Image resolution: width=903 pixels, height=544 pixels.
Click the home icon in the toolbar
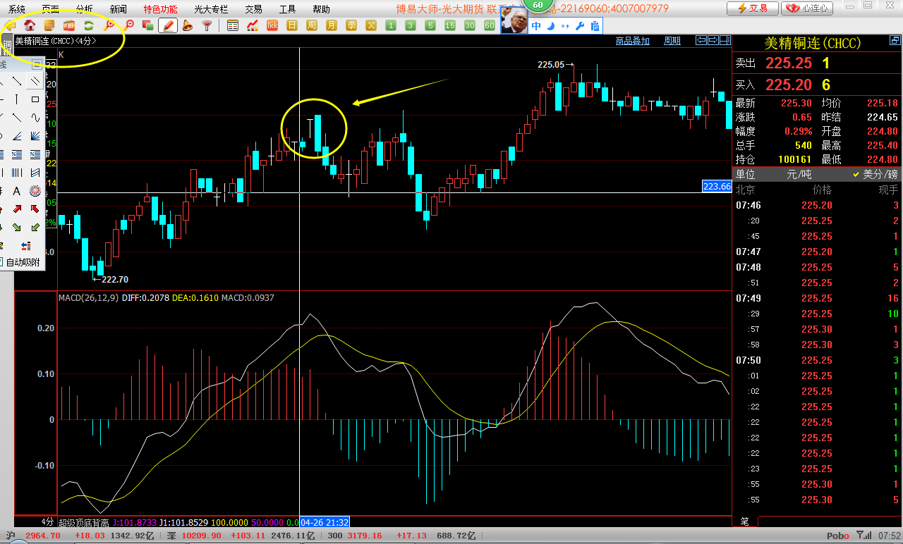pos(30,25)
